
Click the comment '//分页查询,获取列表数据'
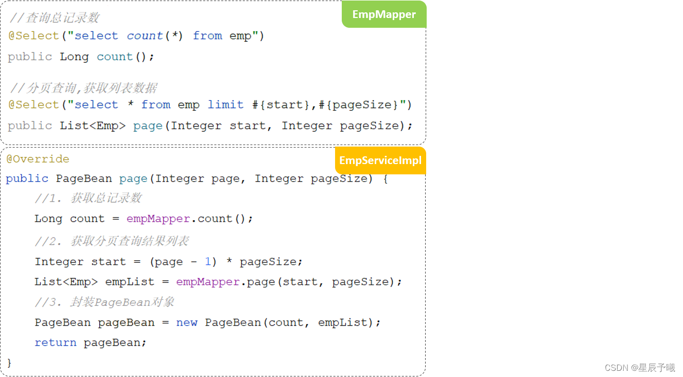coord(83,88)
